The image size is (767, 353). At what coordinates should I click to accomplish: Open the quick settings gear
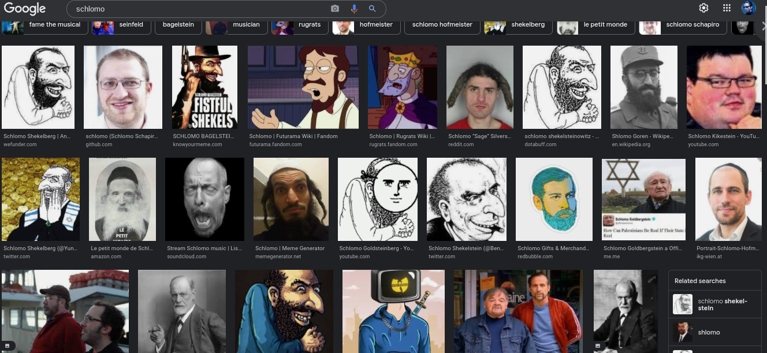(x=703, y=8)
